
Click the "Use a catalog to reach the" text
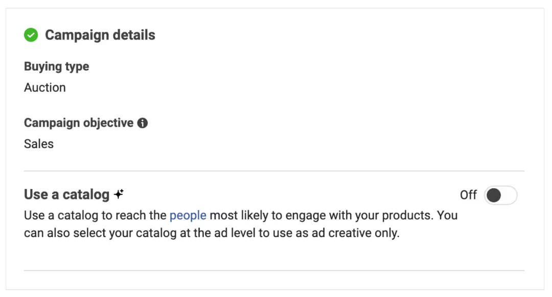[x=95, y=215]
